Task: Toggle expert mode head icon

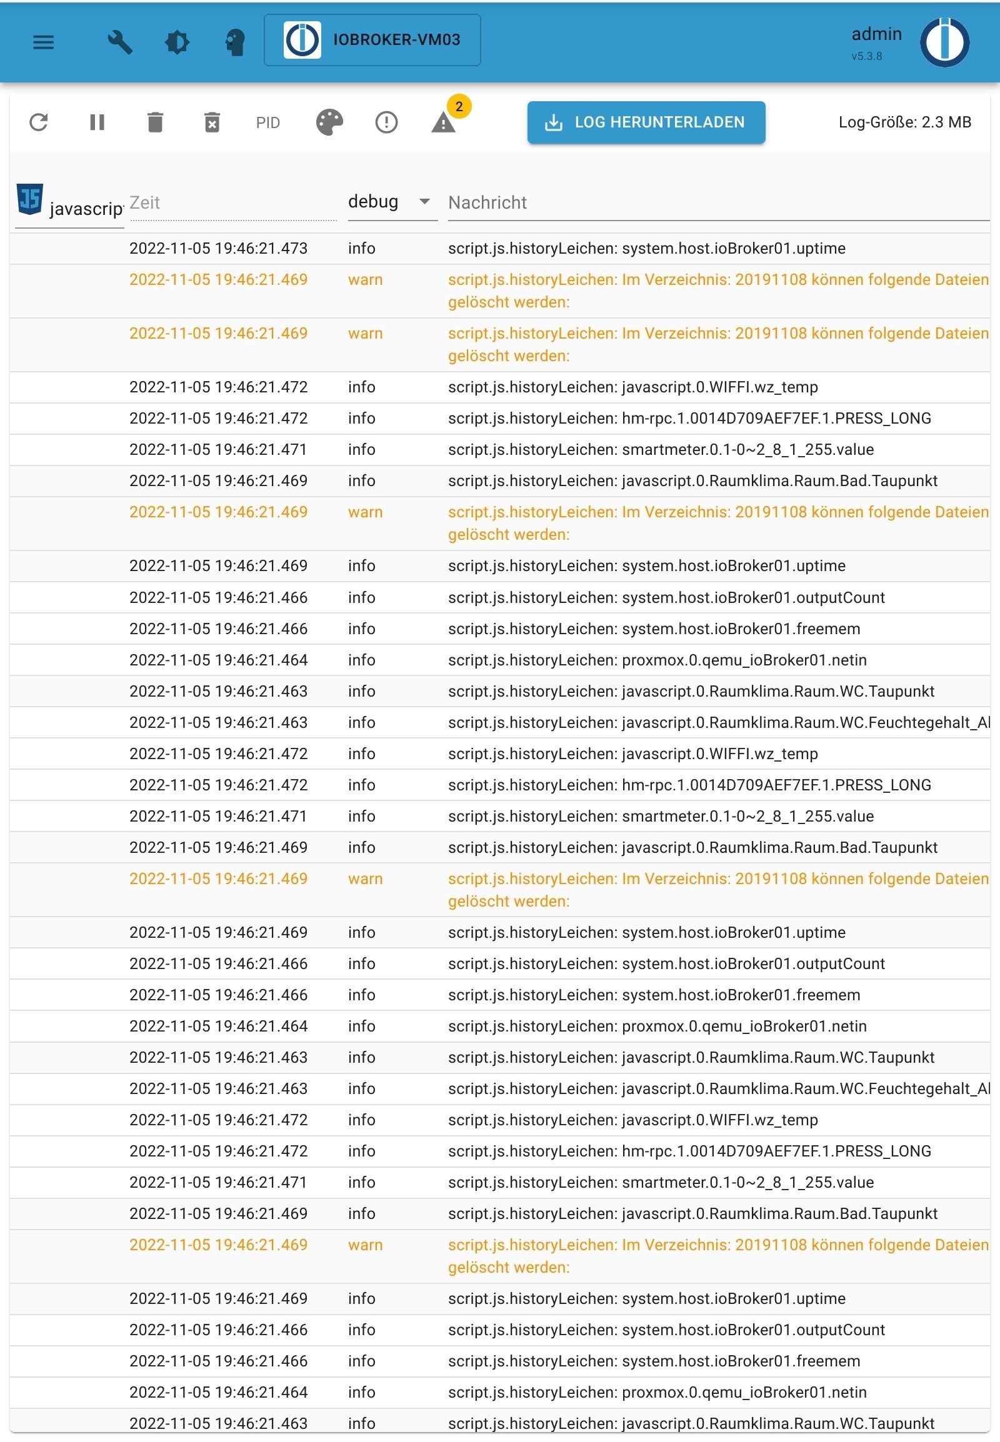Action: [x=234, y=42]
